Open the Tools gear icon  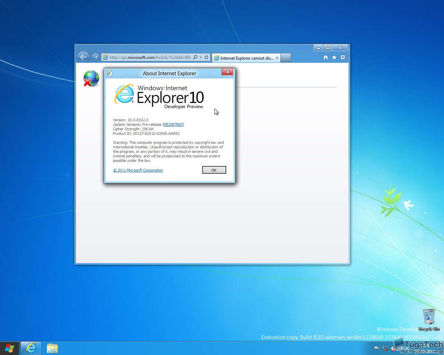coord(343,57)
